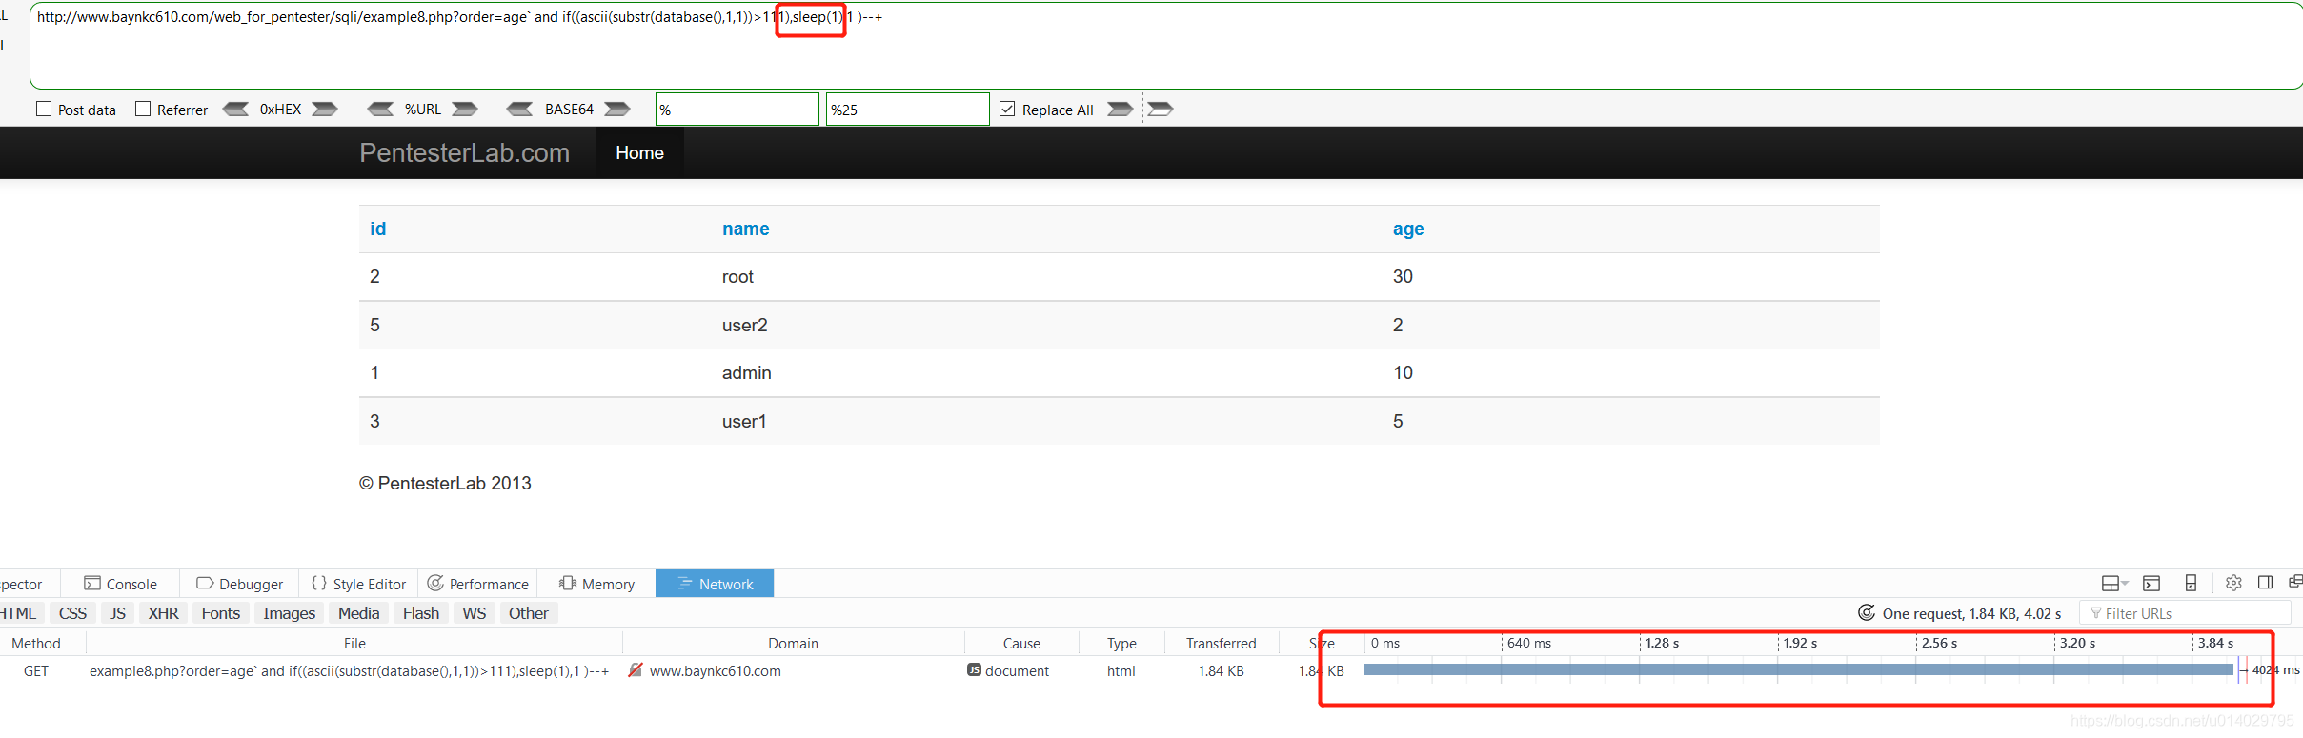2303x738 pixels.
Task: Sort requests by Transferred column header
Action: click(x=1222, y=643)
